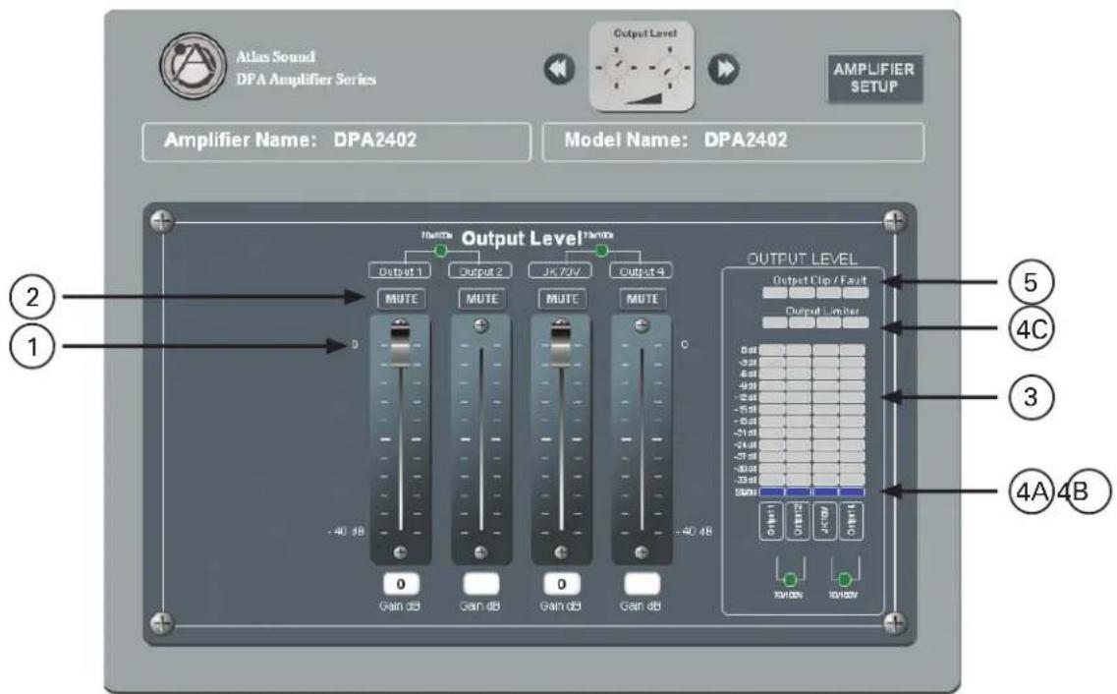Screen dimensions: 1117x694
Task: Click the Output Level panel title
Action: tap(522, 239)
